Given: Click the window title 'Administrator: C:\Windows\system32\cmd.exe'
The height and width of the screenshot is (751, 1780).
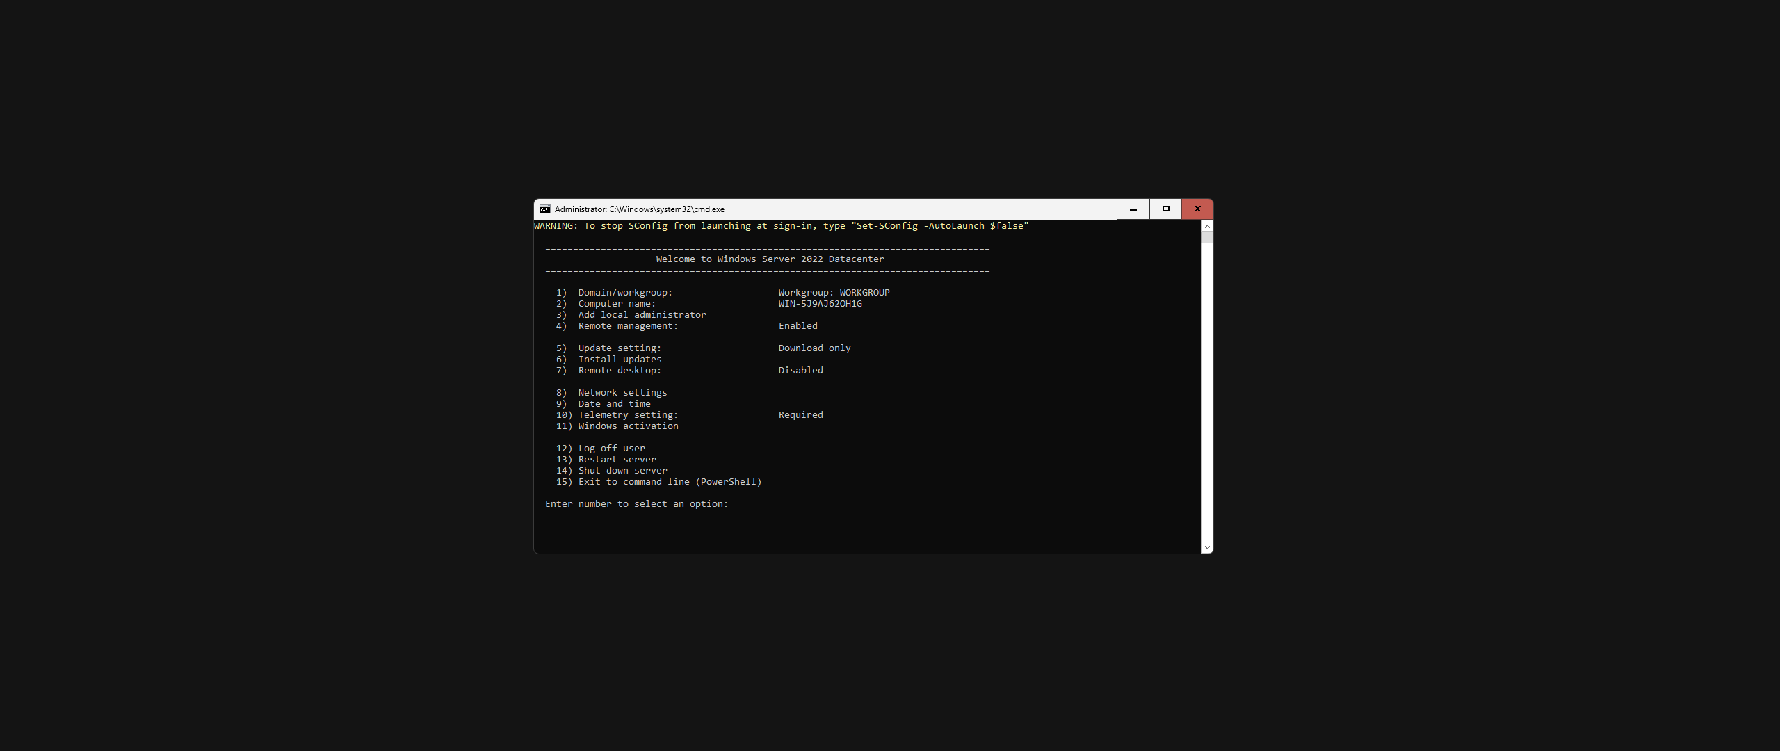Looking at the screenshot, I should click(640, 209).
